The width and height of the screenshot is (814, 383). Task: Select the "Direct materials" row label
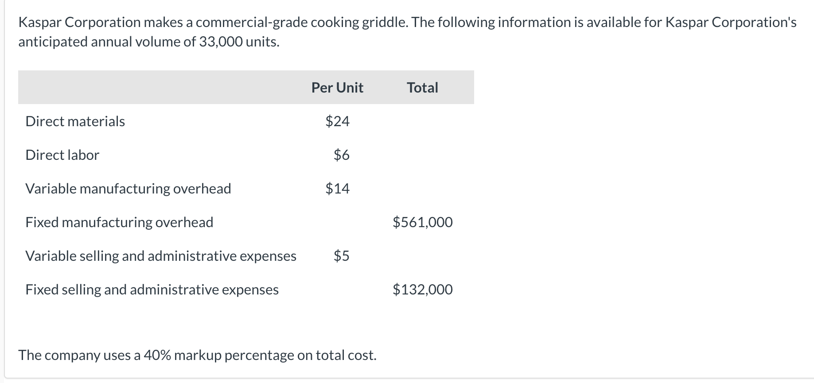[x=75, y=121]
